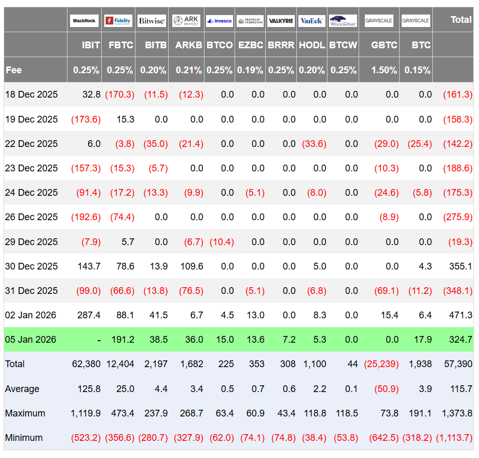Click the WisdomTree logo
The height and width of the screenshot is (458, 479).
click(343, 20)
